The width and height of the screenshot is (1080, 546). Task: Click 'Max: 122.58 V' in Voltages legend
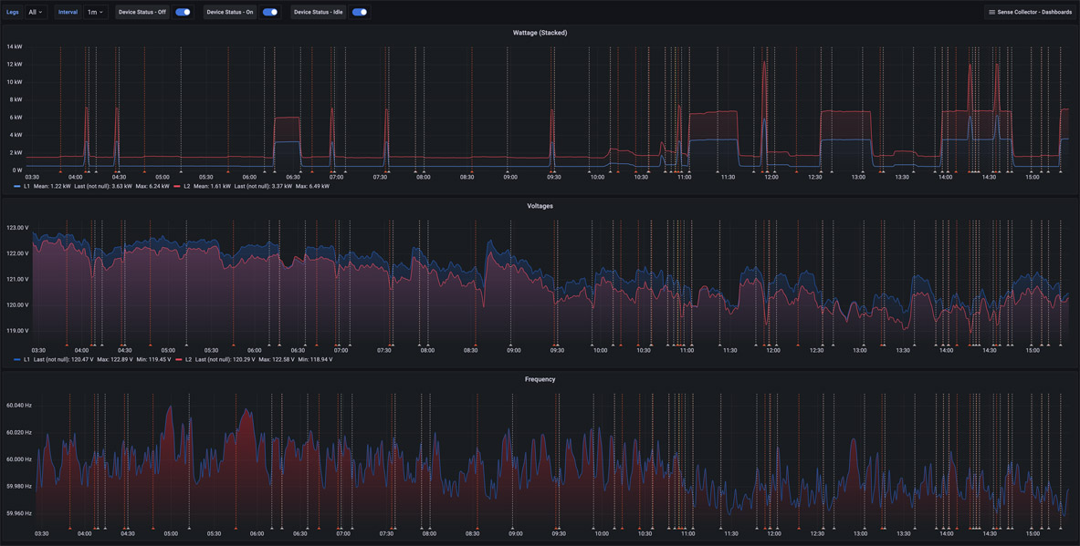click(277, 359)
